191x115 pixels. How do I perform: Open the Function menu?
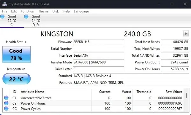[27, 11]
